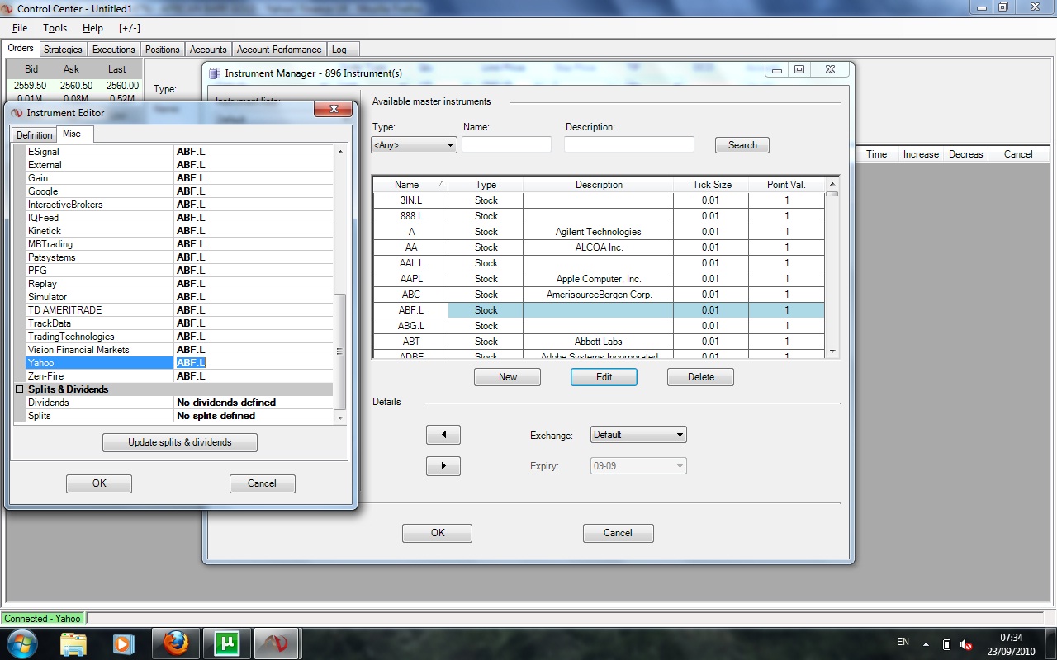Click the New instrument button
The height and width of the screenshot is (660, 1057).
coord(508,377)
